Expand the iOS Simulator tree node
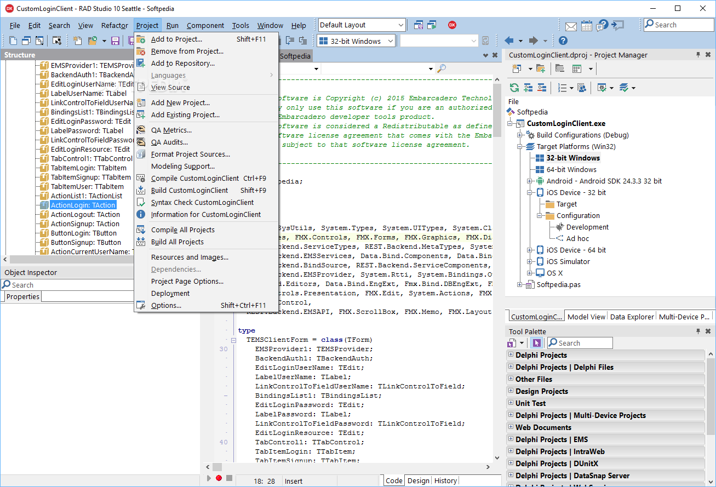Screen dimensions: 716x487 [x=530, y=261]
